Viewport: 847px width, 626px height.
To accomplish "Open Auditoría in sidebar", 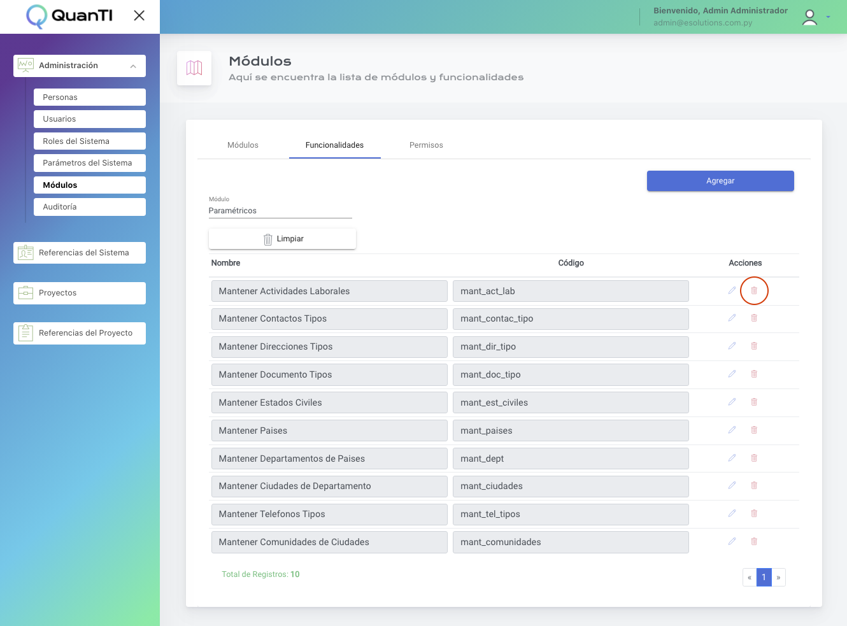I will (x=90, y=207).
